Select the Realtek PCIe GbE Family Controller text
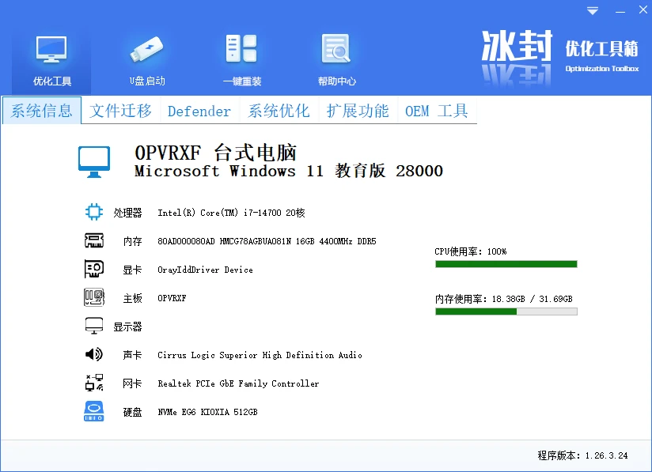 pyautogui.click(x=238, y=383)
